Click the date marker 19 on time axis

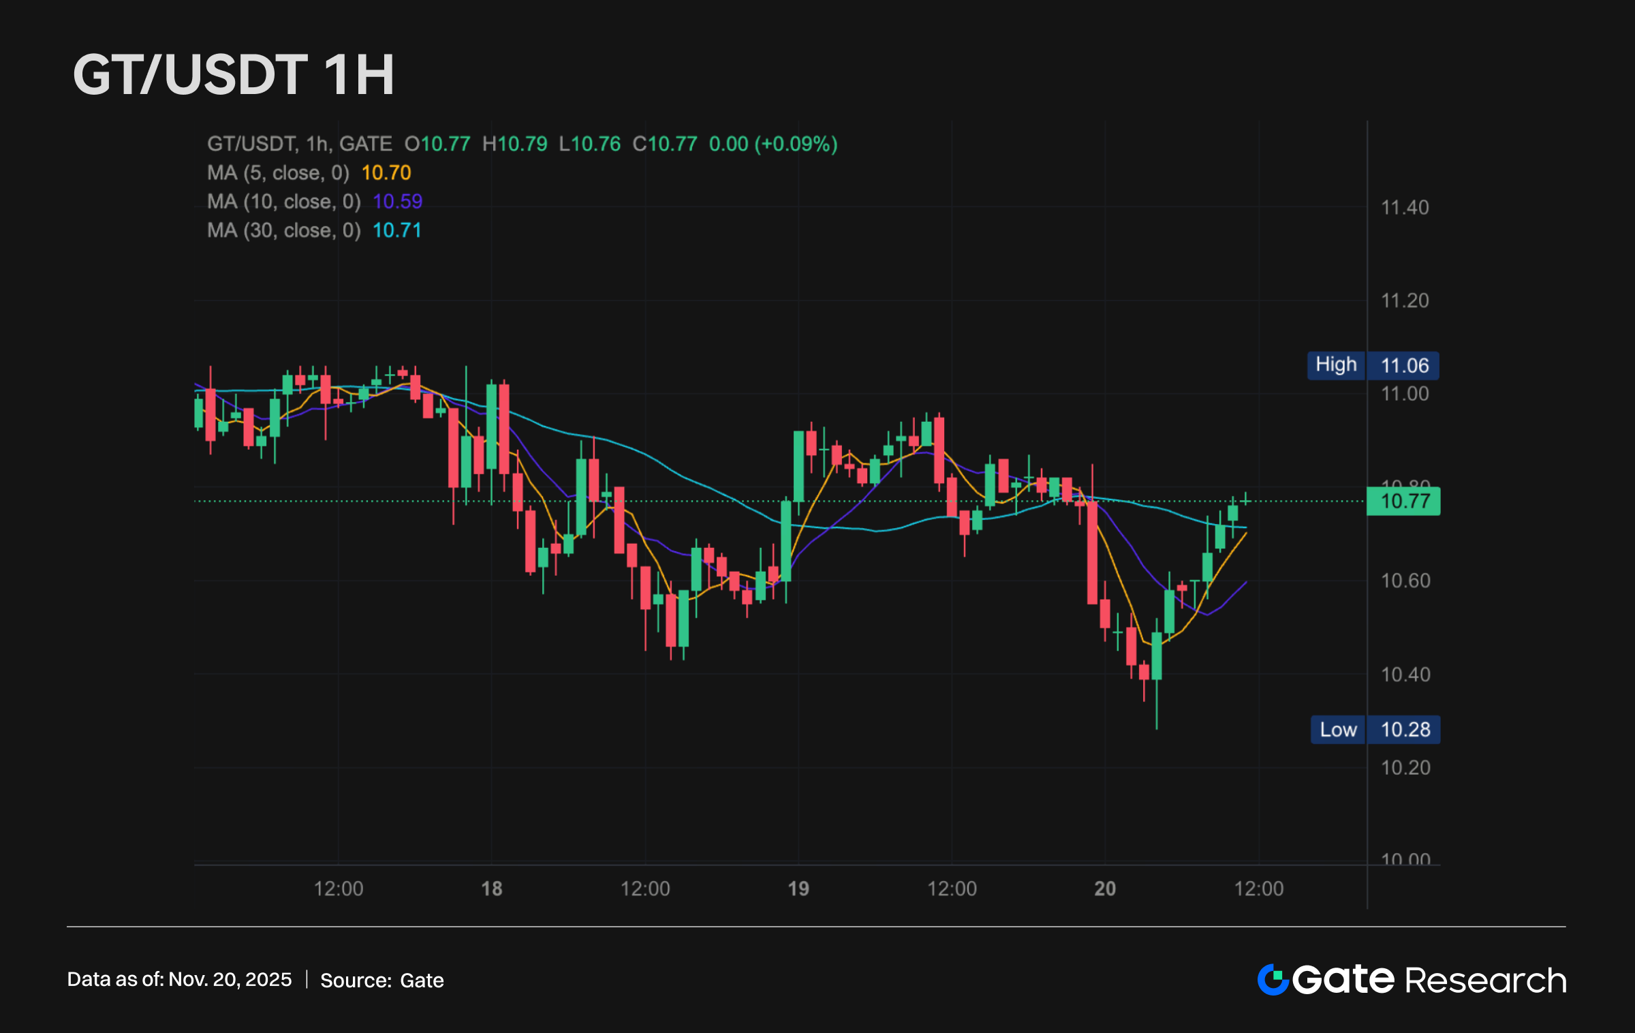(x=798, y=889)
